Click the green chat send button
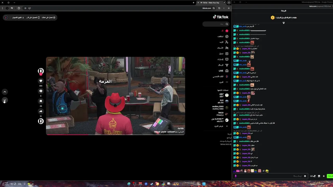333x187 pixels. click(x=330, y=176)
